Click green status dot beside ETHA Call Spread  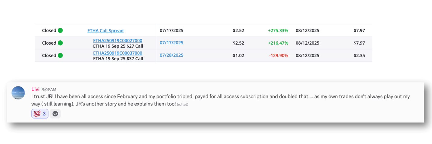tap(60, 30)
